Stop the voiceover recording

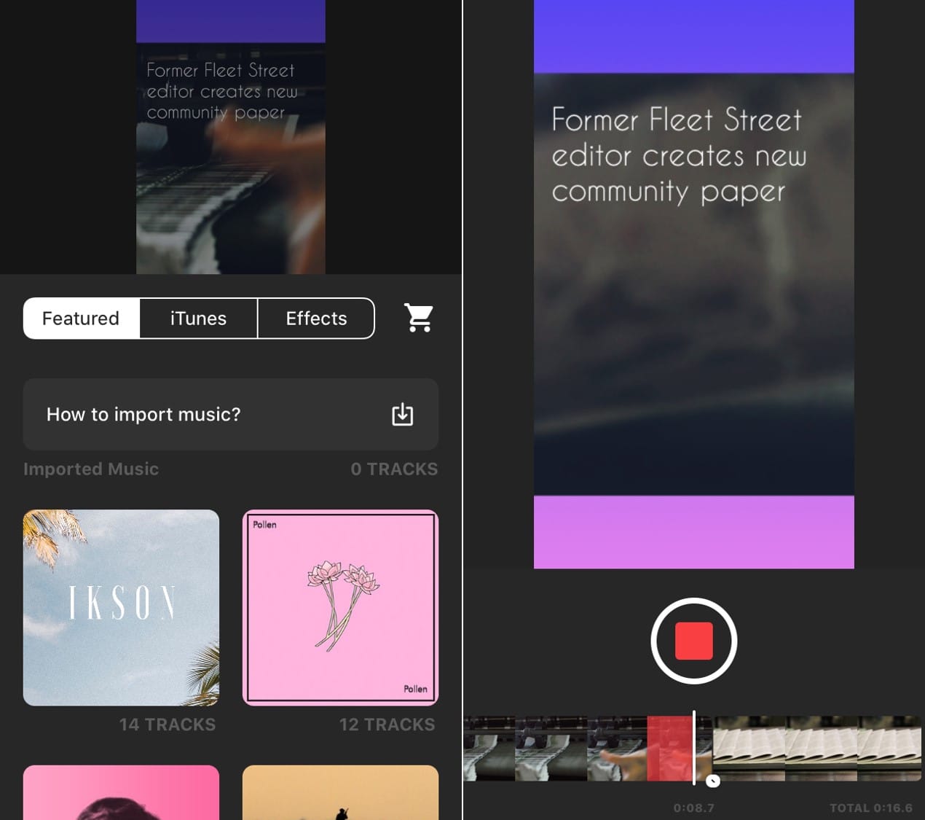pos(693,641)
